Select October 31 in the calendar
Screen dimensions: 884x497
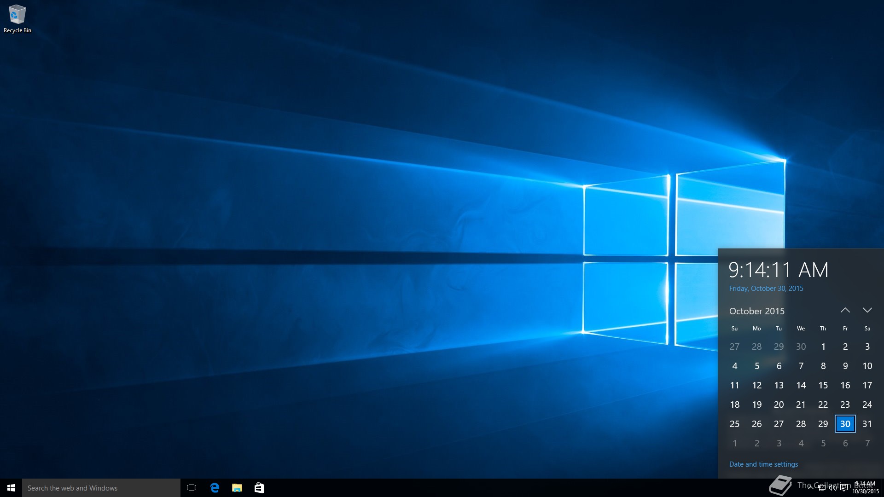click(x=867, y=424)
